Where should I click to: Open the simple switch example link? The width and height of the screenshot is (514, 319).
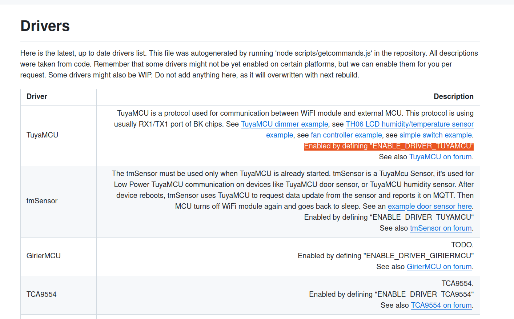(435, 135)
